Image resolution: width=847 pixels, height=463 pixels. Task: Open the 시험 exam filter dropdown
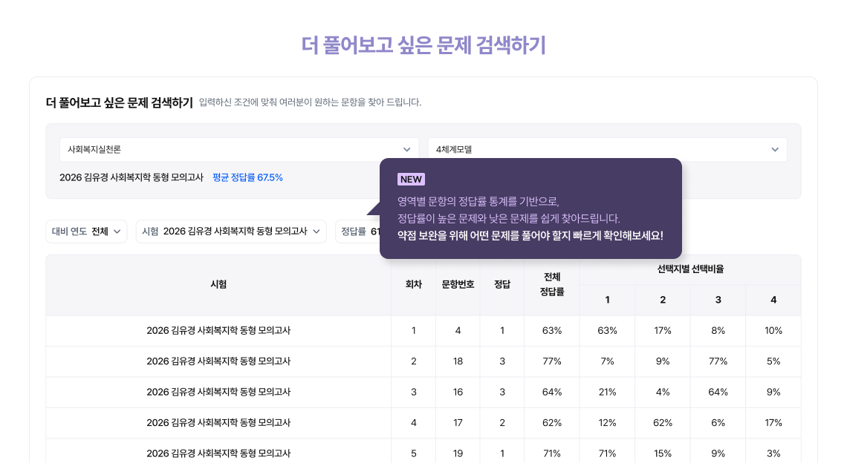[x=230, y=231]
